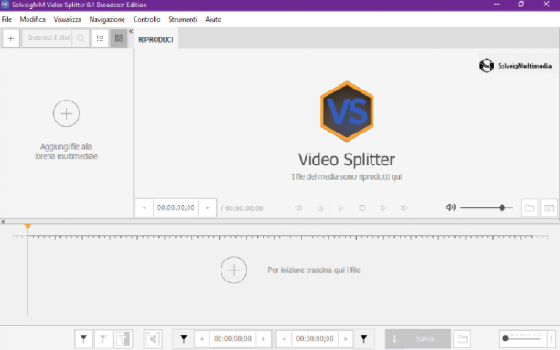The height and width of the screenshot is (350, 560).
Task: Open the Strumenti menu
Action: tap(182, 19)
